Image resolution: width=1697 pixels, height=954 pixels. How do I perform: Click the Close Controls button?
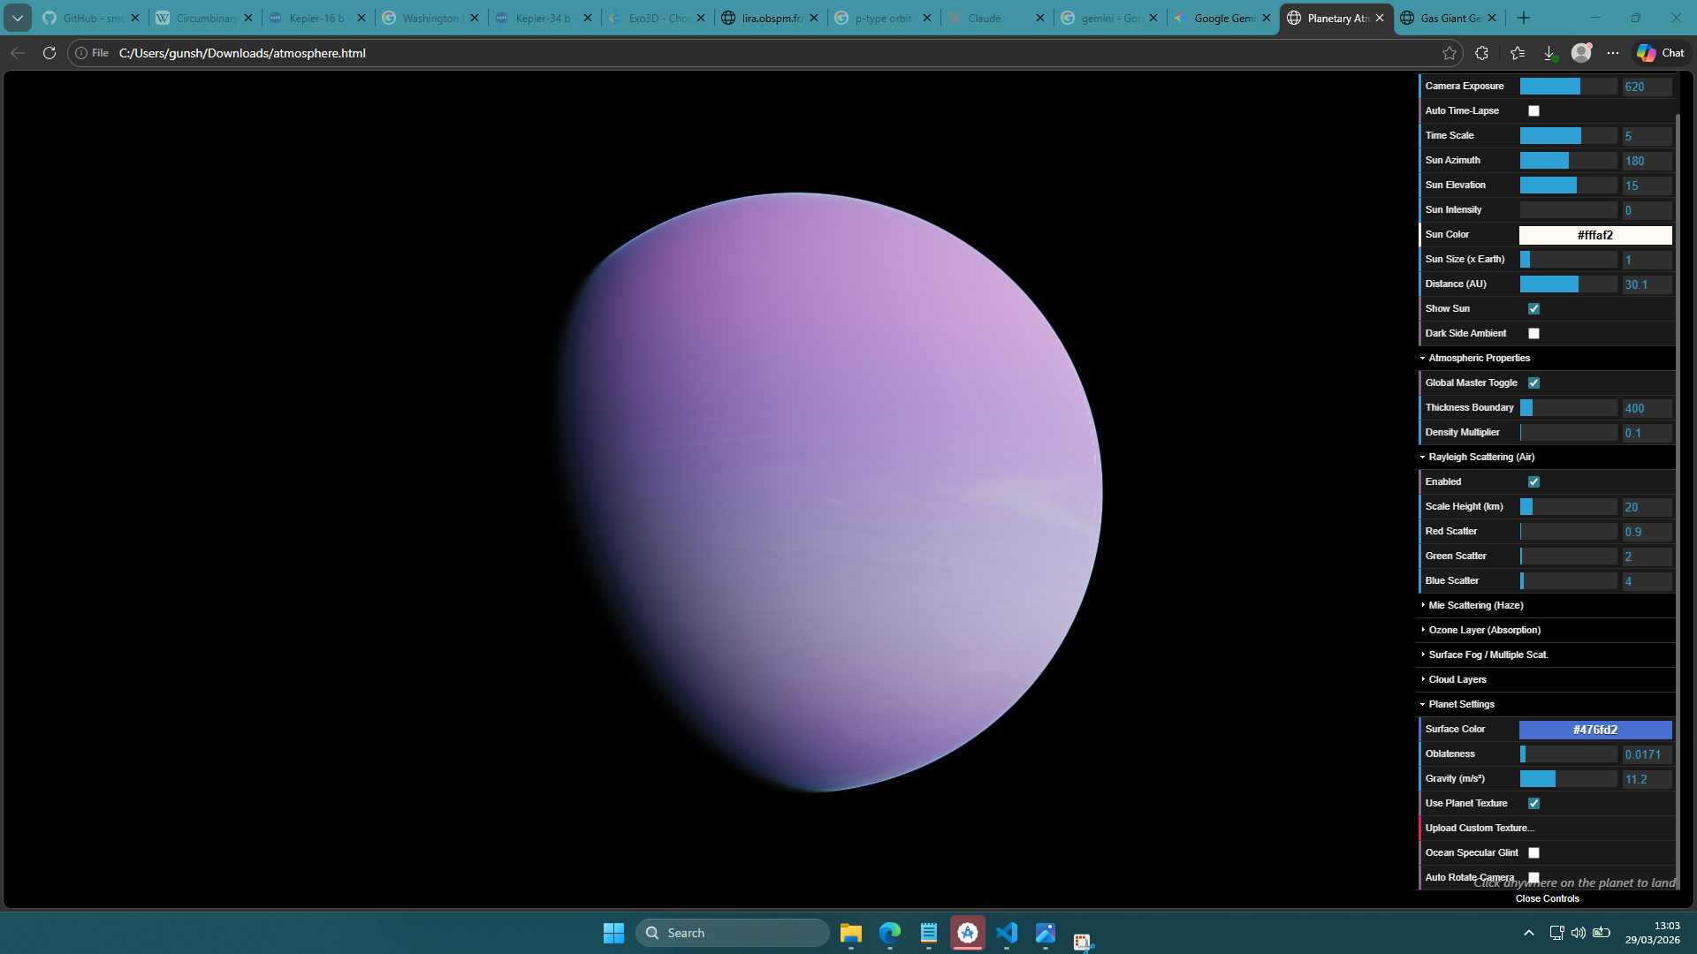coord(1547,899)
